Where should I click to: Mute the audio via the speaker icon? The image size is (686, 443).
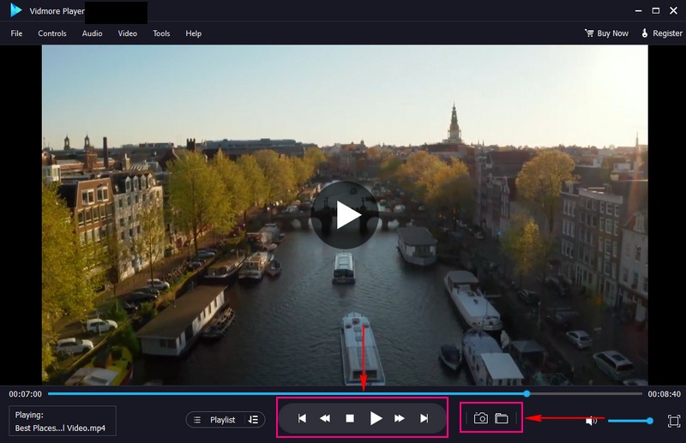point(591,421)
